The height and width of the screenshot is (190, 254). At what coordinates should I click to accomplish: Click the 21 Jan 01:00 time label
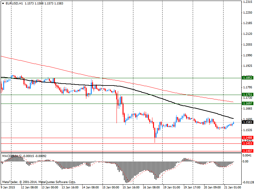click(x=233, y=187)
